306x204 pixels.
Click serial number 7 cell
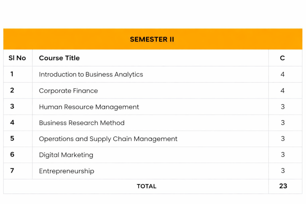[12, 171]
